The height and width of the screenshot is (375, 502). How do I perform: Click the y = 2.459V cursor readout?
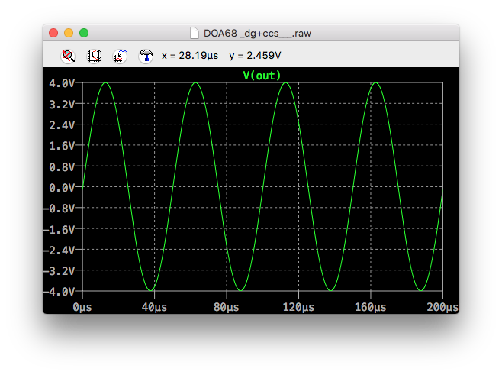pyautogui.click(x=255, y=56)
